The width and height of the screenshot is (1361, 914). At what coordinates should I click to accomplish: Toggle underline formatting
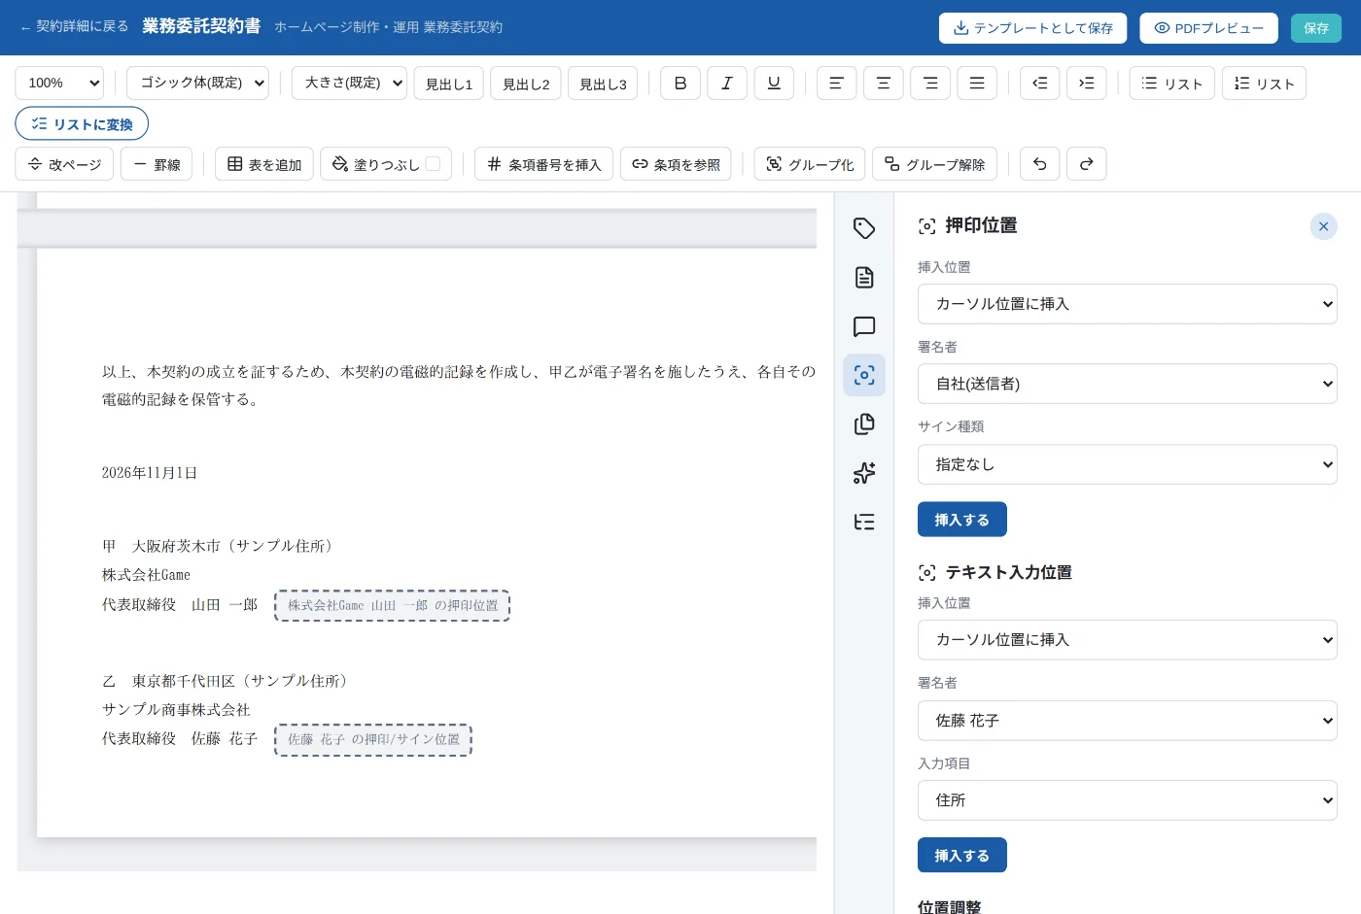774,84
